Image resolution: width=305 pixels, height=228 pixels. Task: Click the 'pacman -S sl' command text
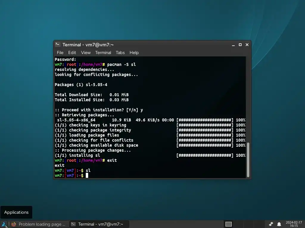122,64
